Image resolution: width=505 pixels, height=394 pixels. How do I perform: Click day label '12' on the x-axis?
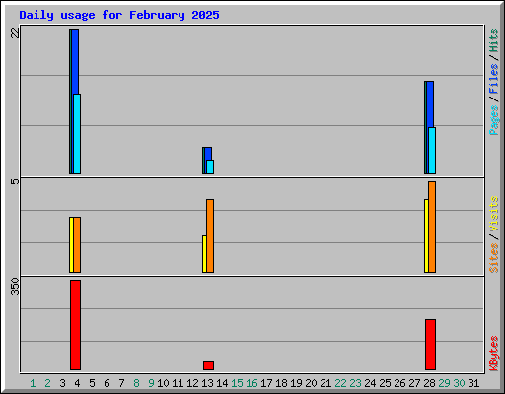(192, 383)
